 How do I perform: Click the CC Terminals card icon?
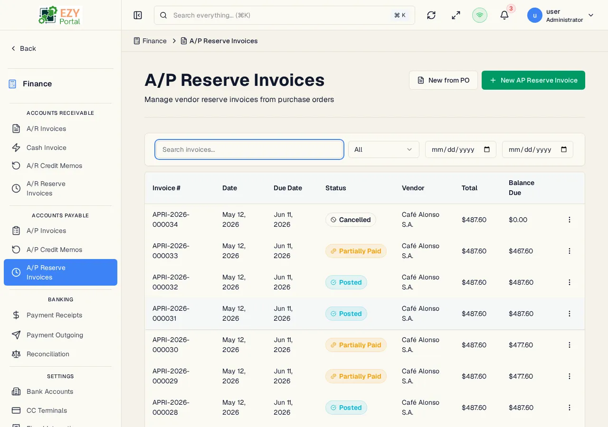(x=16, y=410)
